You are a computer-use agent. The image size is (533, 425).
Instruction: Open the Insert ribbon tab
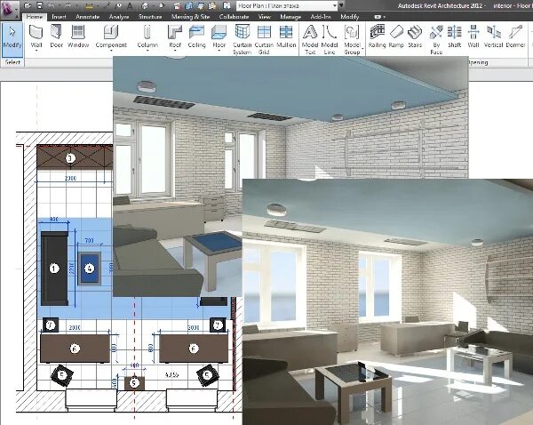click(x=59, y=17)
